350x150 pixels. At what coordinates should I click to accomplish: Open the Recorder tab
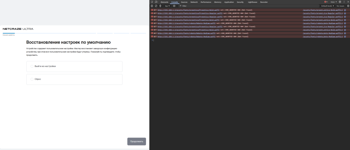pos(264,2)
